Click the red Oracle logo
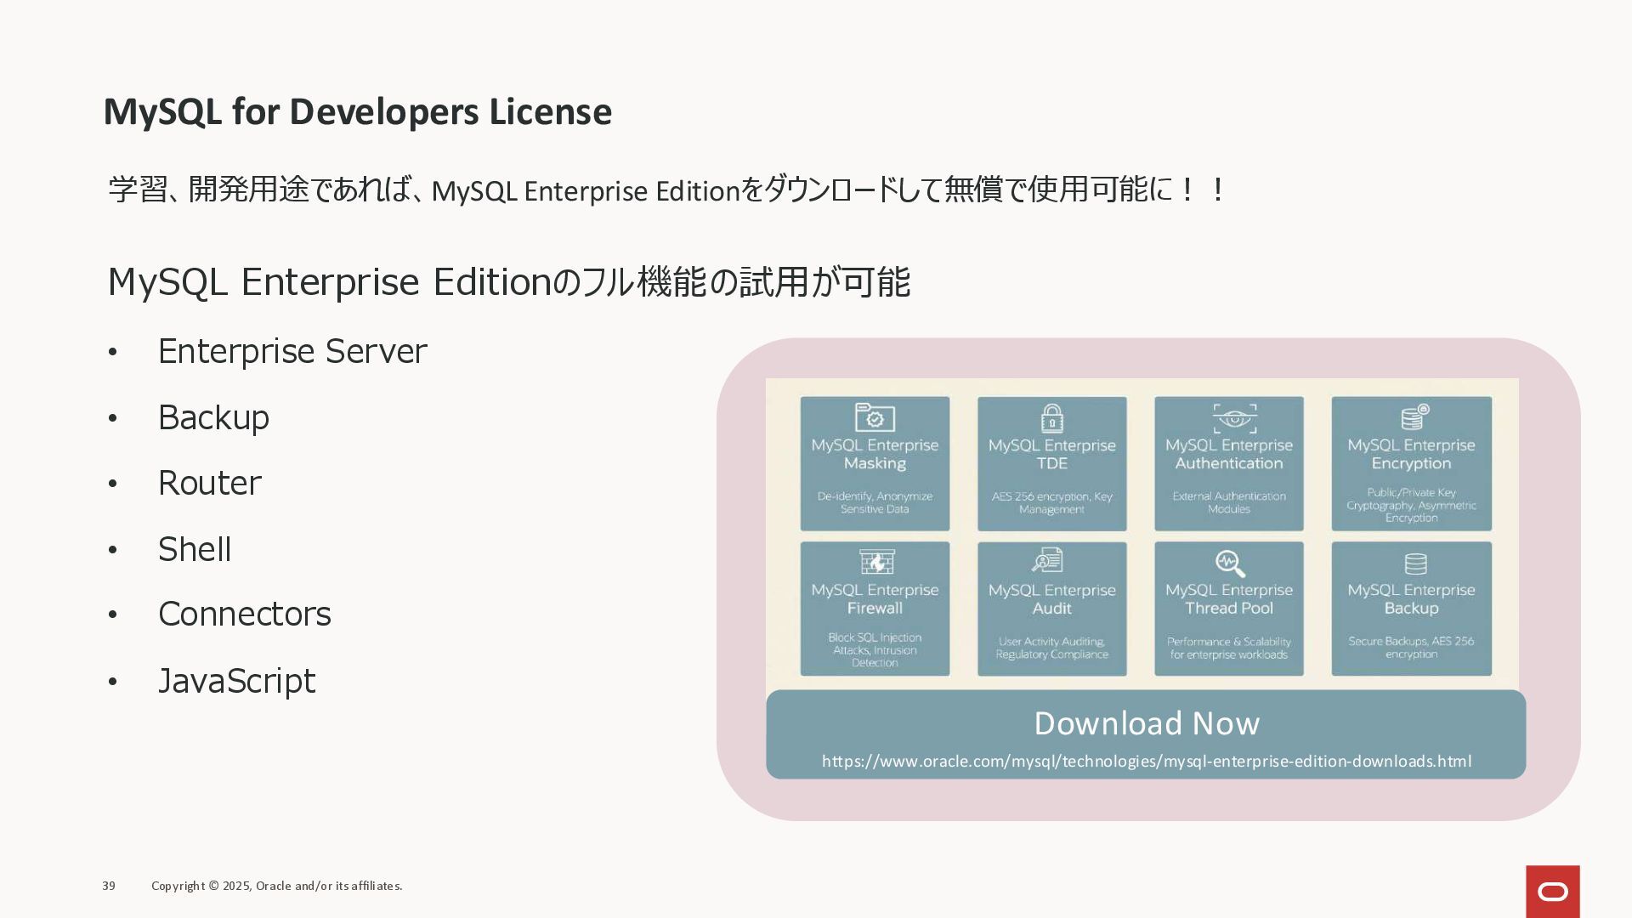1632x918 pixels. (x=1552, y=891)
